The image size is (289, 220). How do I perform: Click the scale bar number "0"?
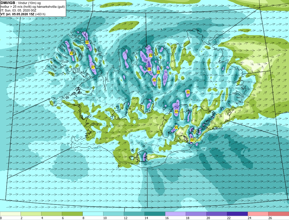1,218
